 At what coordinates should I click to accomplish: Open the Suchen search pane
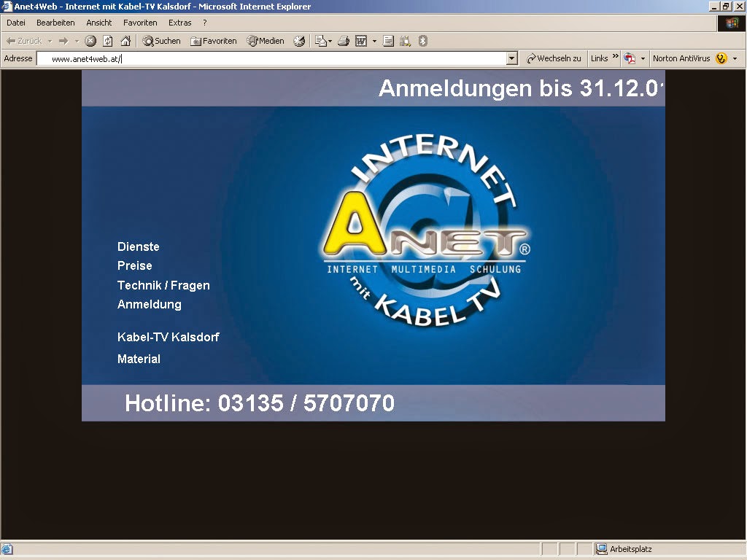pos(161,41)
